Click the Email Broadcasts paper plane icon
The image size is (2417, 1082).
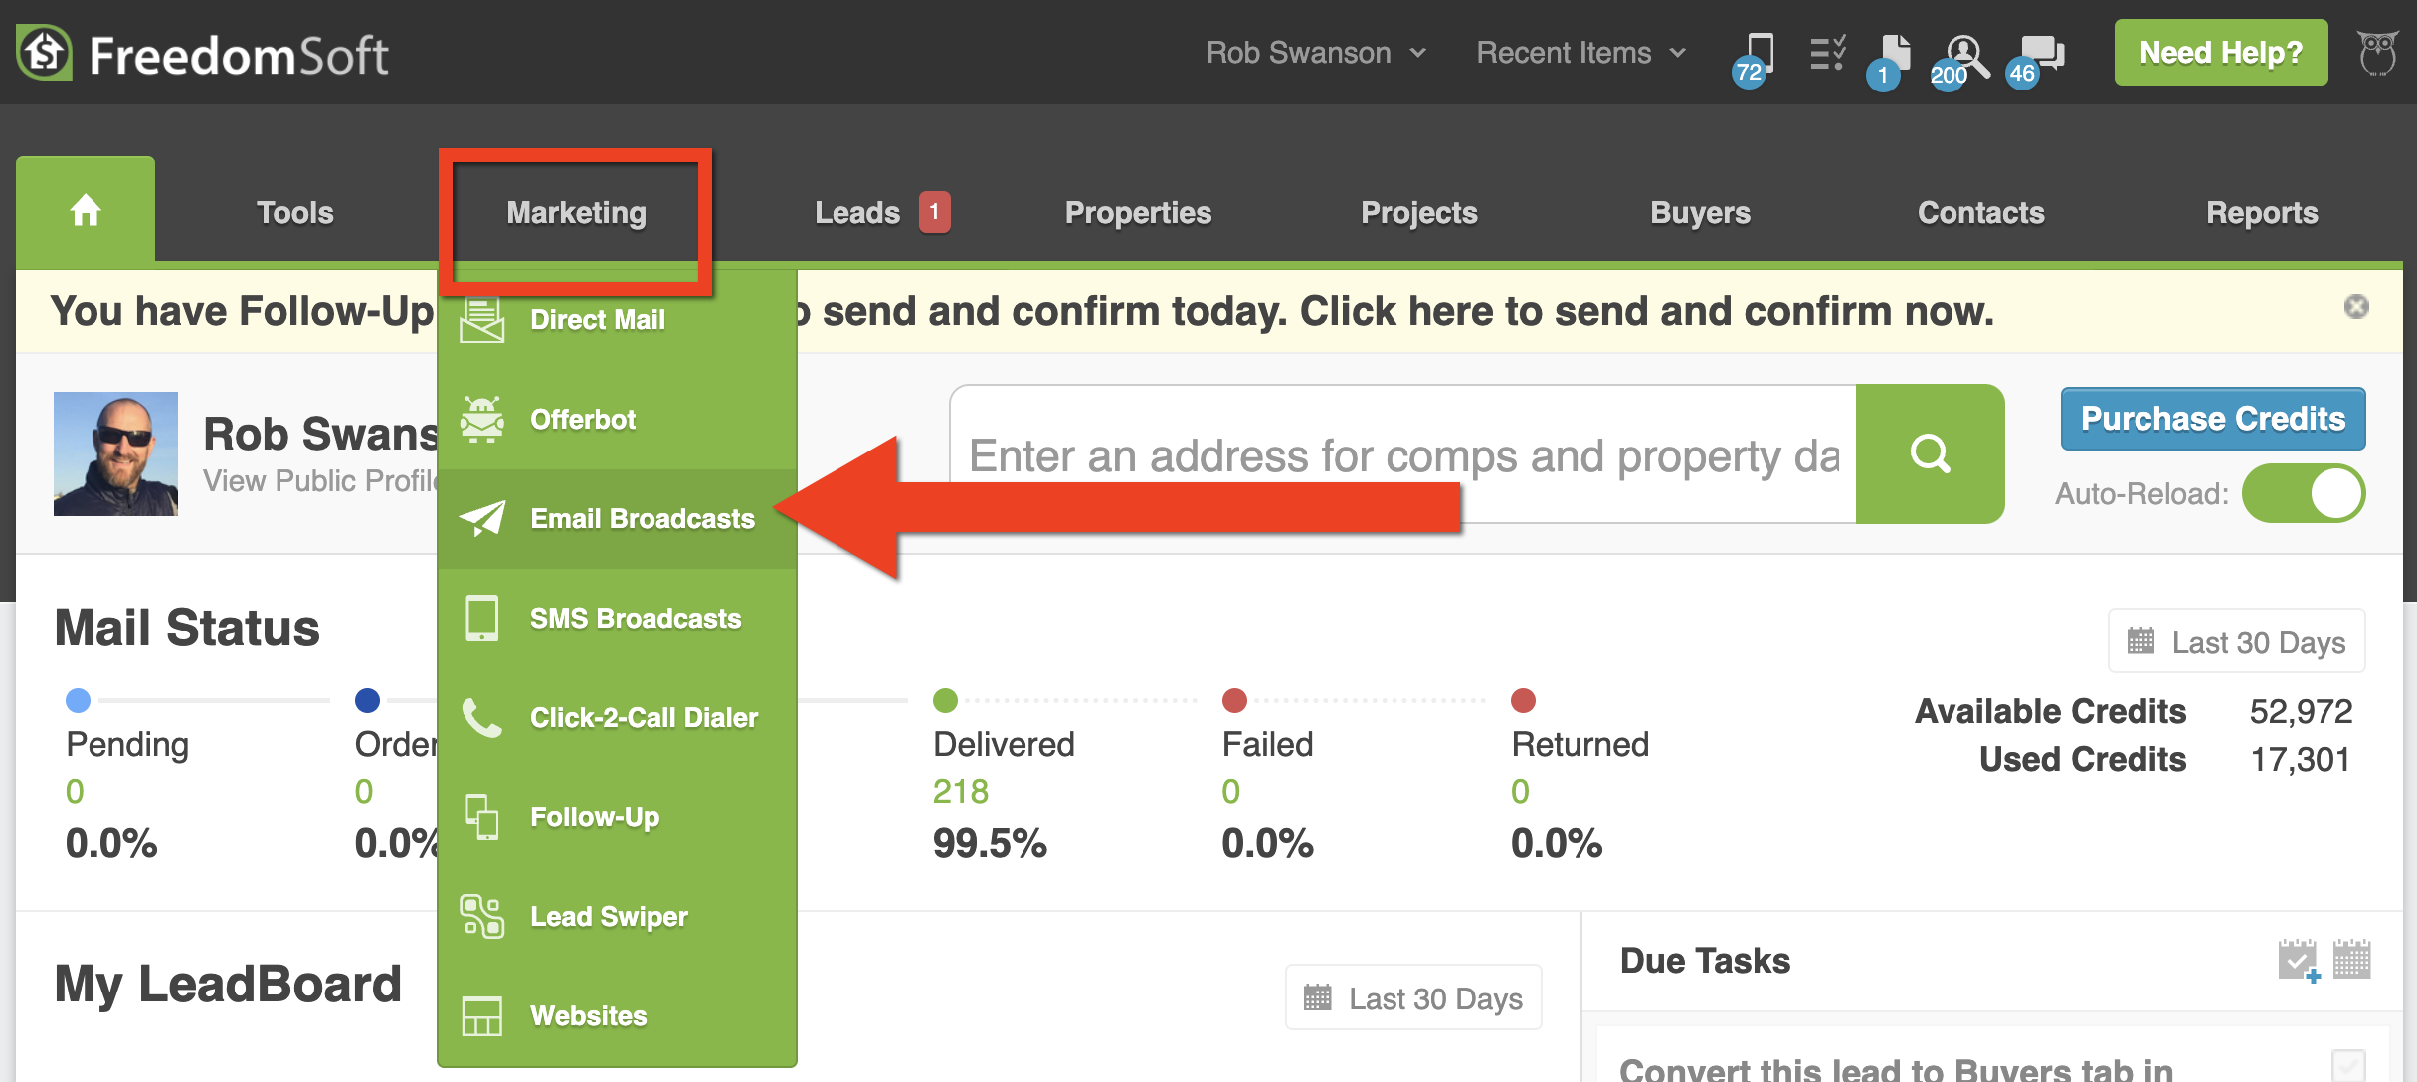[x=482, y=518]
